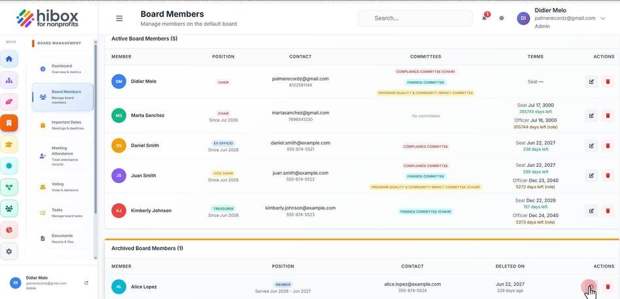
Task: Restore archived member Alice Lopez
Action: 591,287
